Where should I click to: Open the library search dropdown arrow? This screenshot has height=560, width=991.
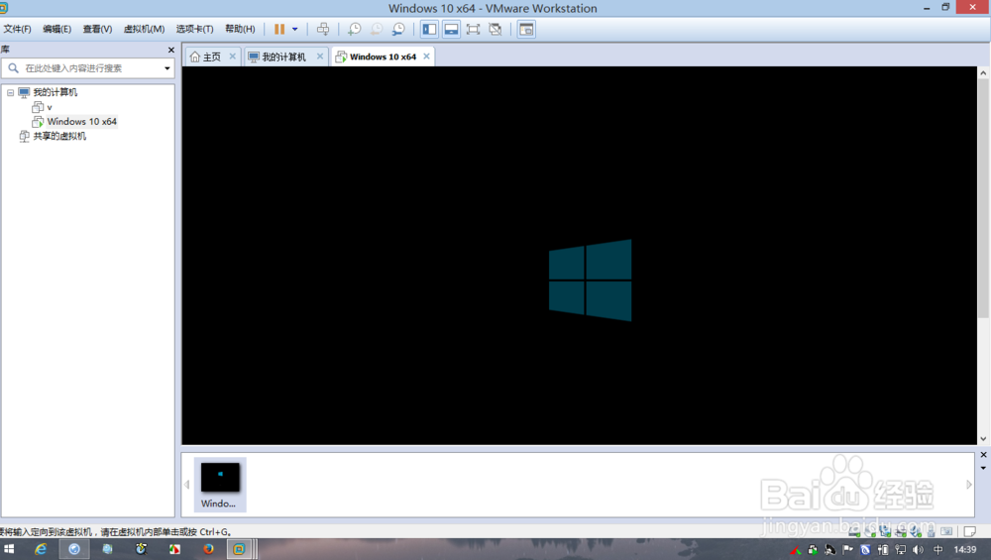tap(166, 68)
